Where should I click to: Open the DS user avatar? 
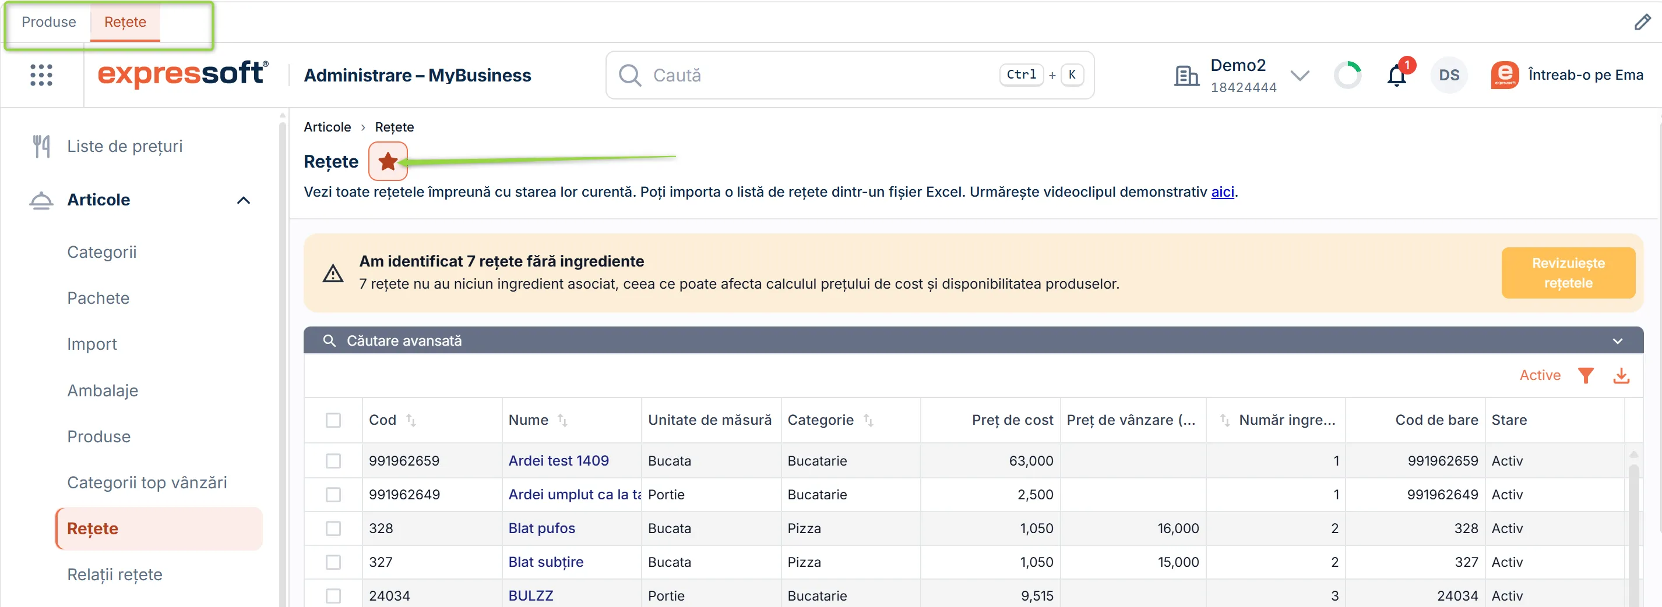click(1449, 76)
